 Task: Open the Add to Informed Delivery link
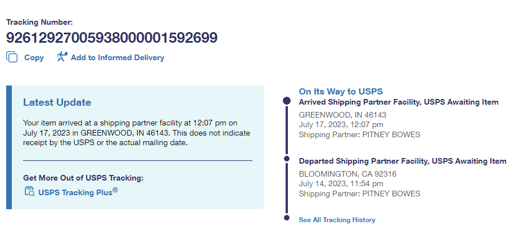tap(117, 57)
